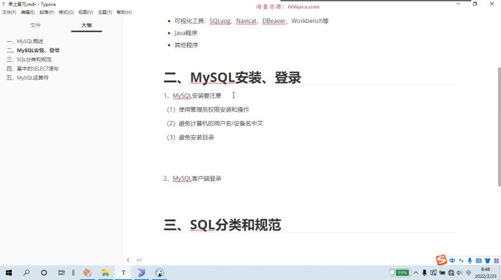Click the tray IME 中 indicator
Screen dimensions: 501x280
tap(469, 273)
